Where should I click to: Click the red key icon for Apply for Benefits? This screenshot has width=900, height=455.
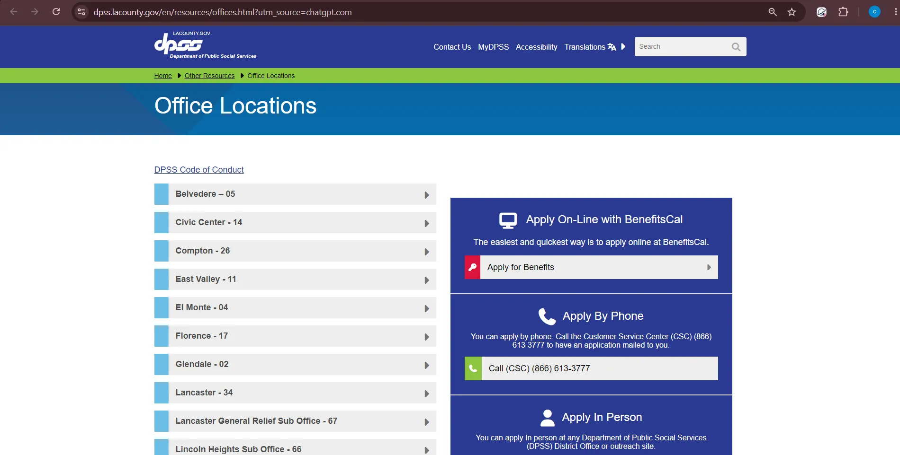[x=472, y=267]
